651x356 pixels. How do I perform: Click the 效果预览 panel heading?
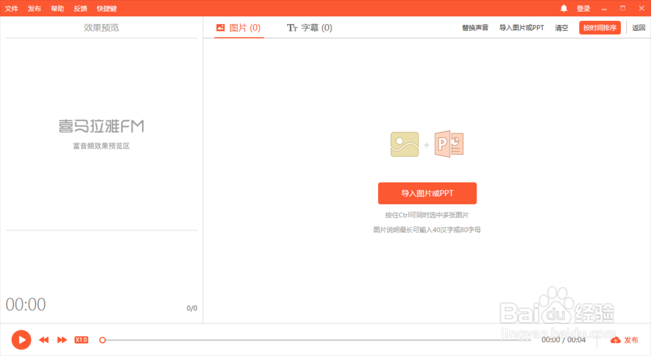tap(102, 27)
